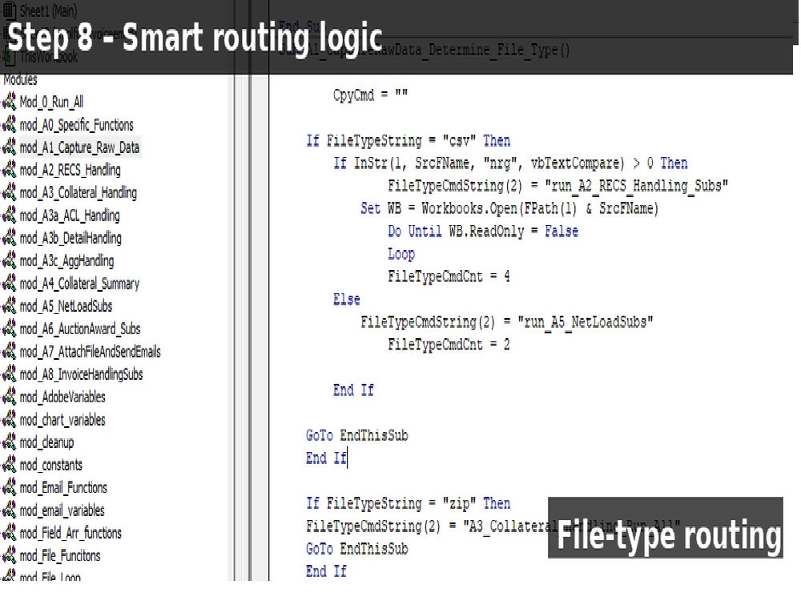
Task: Click FileTypeCmdCnt = 2 line
Action: (x=449, y=345)
